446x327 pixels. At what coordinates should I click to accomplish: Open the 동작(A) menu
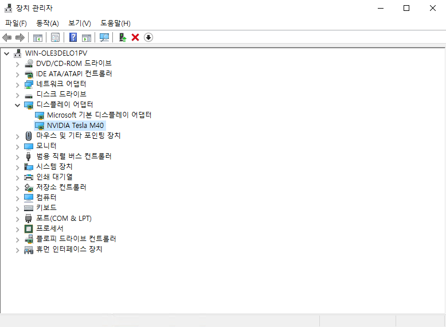click(x=48, y=23)
